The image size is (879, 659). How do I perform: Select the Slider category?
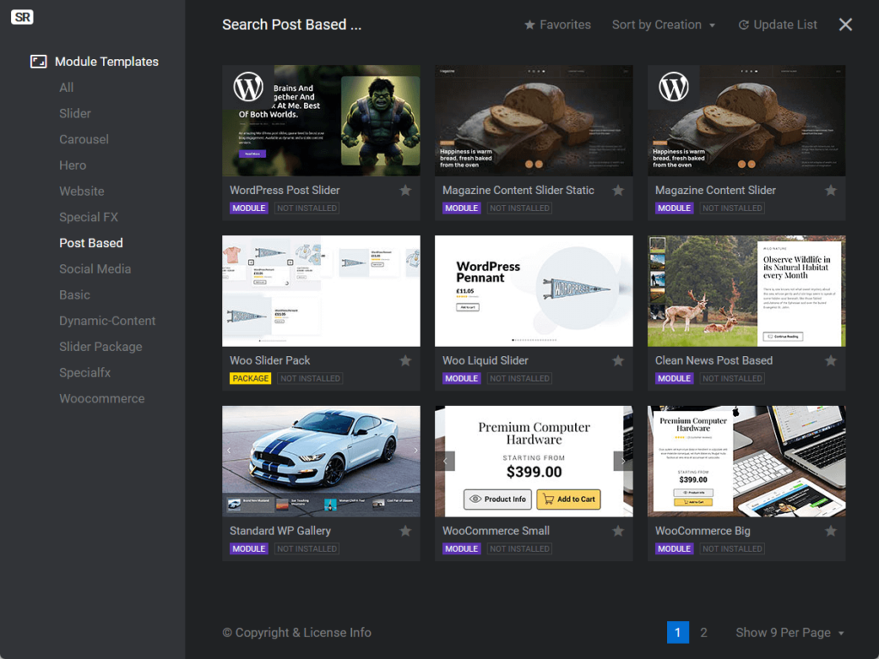point(76,113)
